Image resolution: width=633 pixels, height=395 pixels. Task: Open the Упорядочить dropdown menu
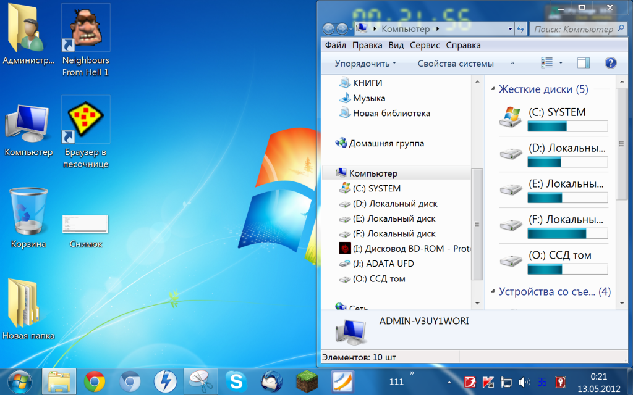(365, 64)
